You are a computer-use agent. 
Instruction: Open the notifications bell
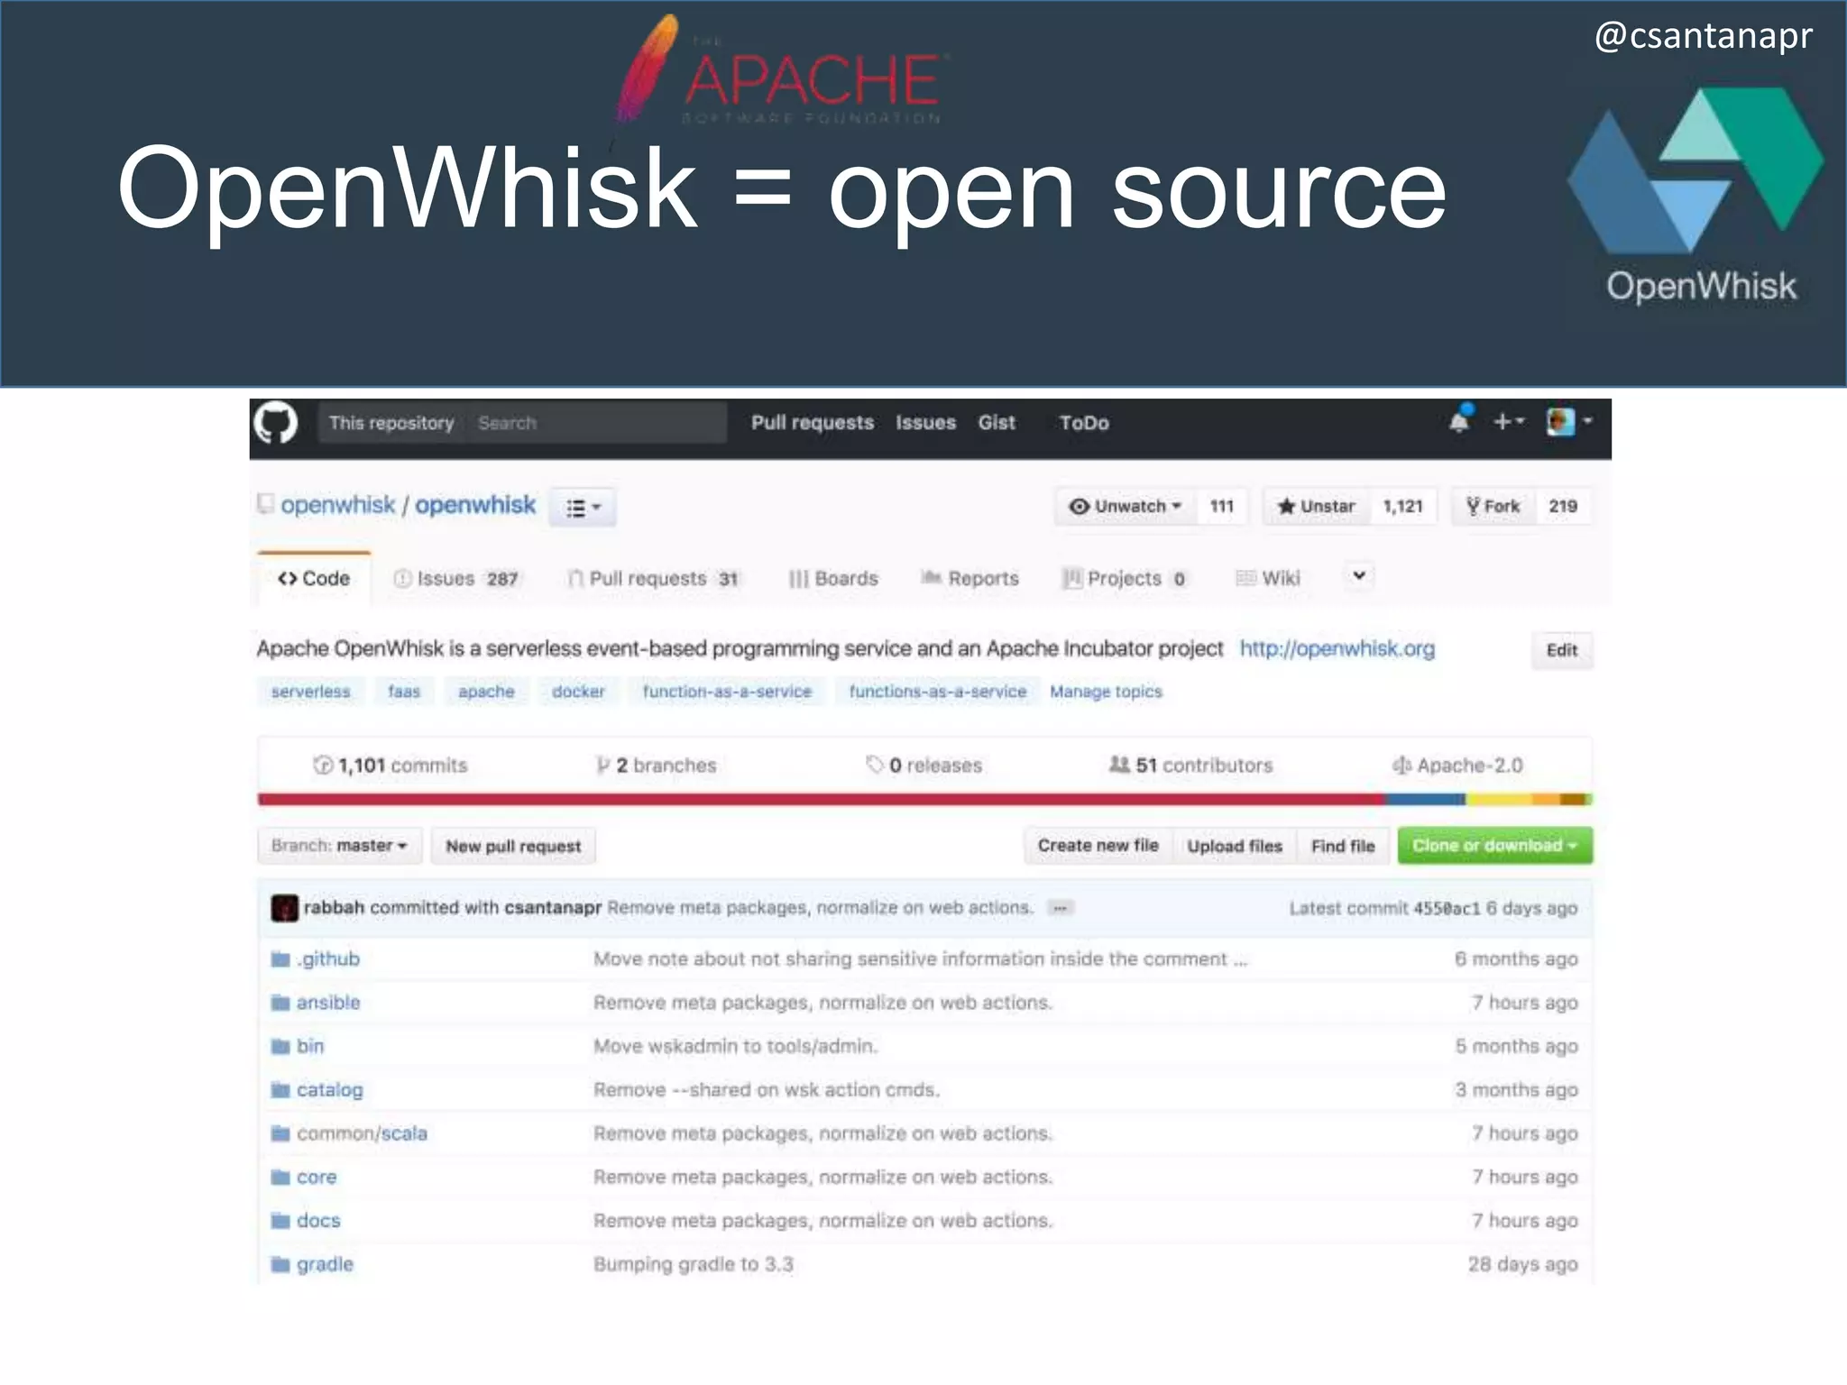pos(1459,421)
